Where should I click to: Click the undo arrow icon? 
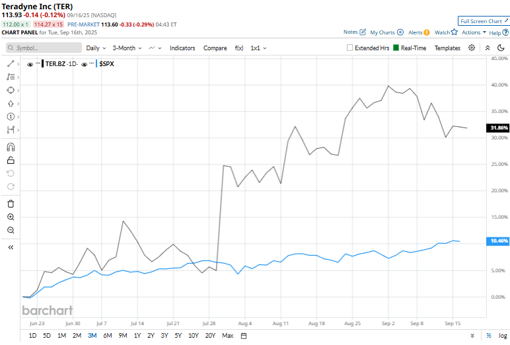click(x=11, y=173)
